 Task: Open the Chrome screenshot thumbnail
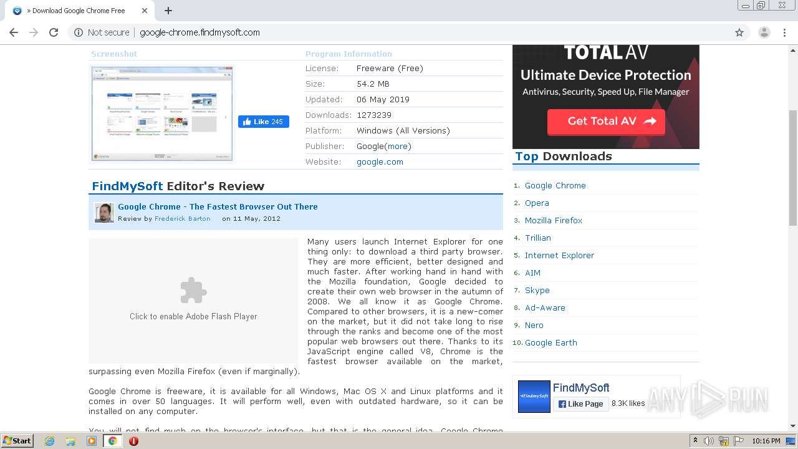click(x=162, y=113)
